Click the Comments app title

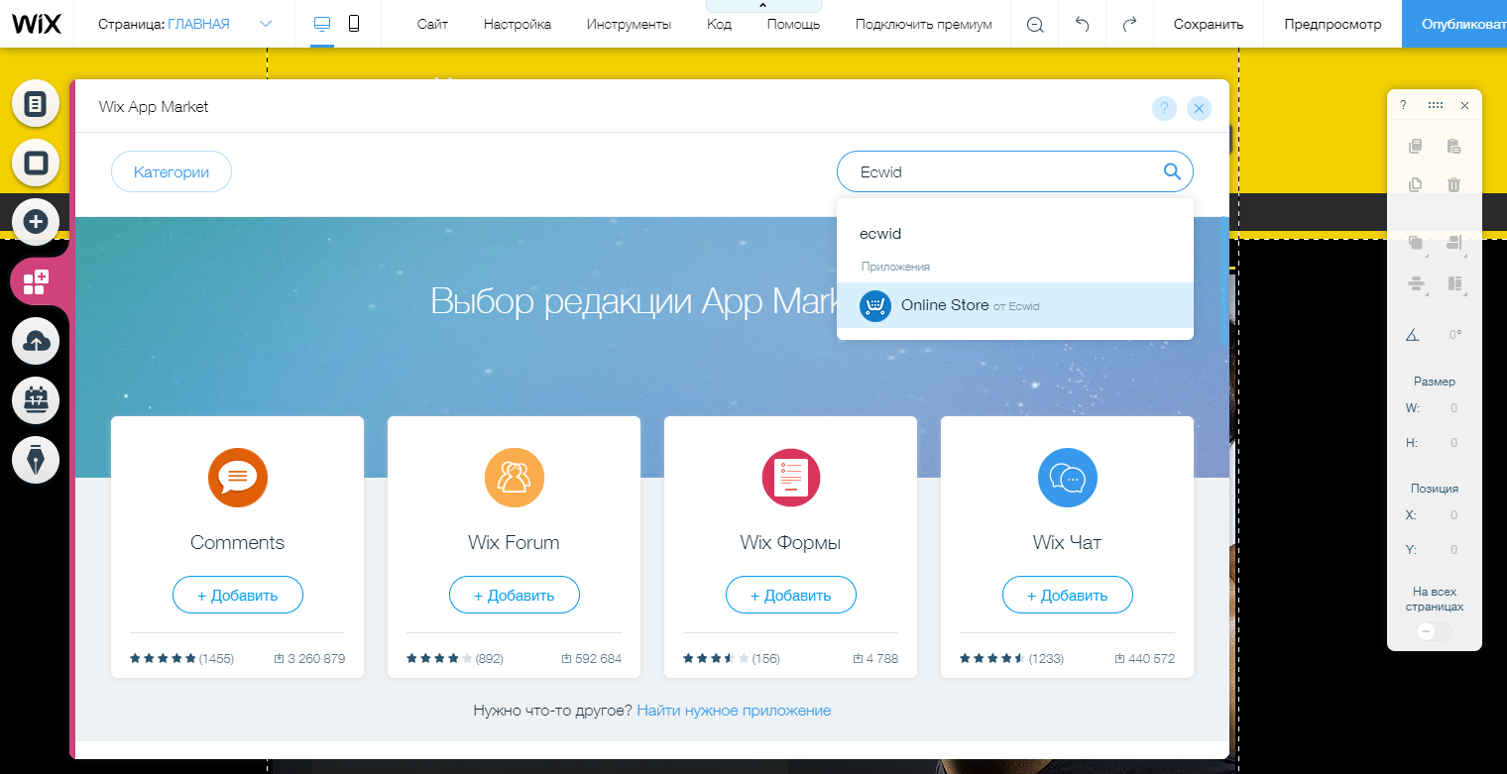click(x=238, y=542)
